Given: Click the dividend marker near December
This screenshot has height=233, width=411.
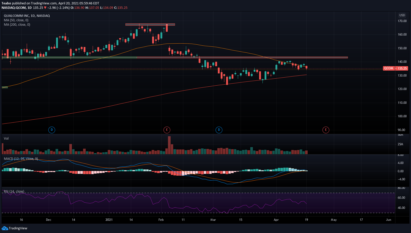Looking at the screenshot, I should (x=52, y=130).
